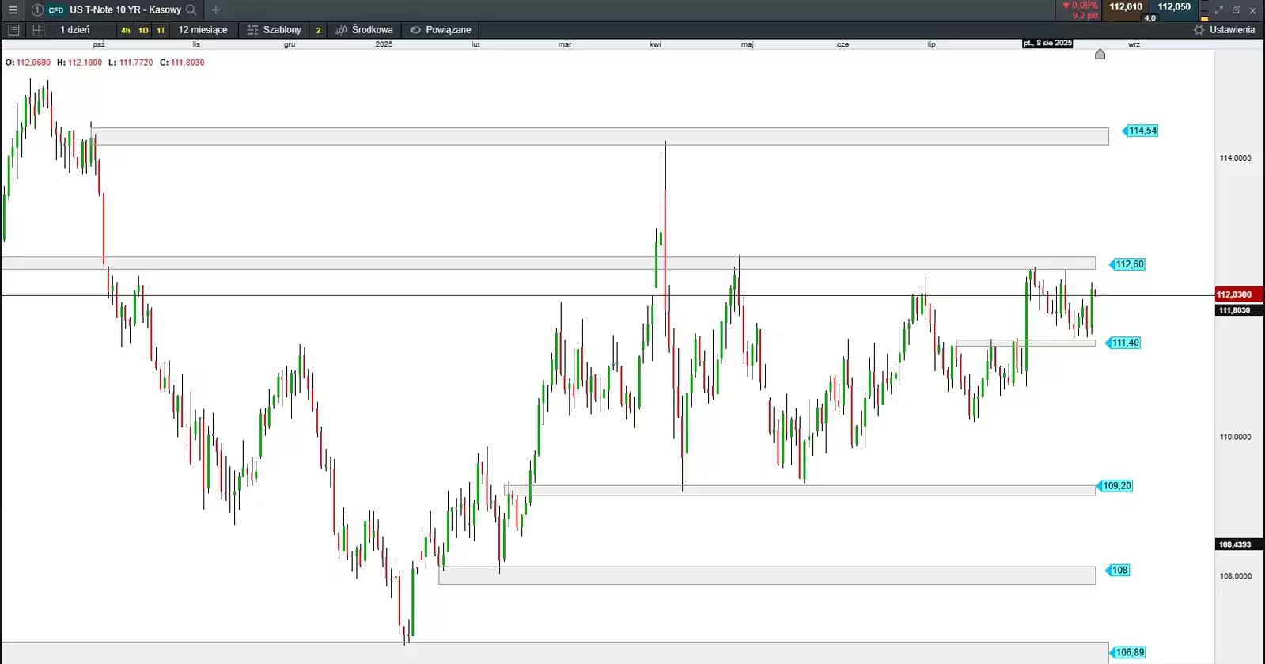
Task: Pop out chart into a new window
Action: 1236,10
